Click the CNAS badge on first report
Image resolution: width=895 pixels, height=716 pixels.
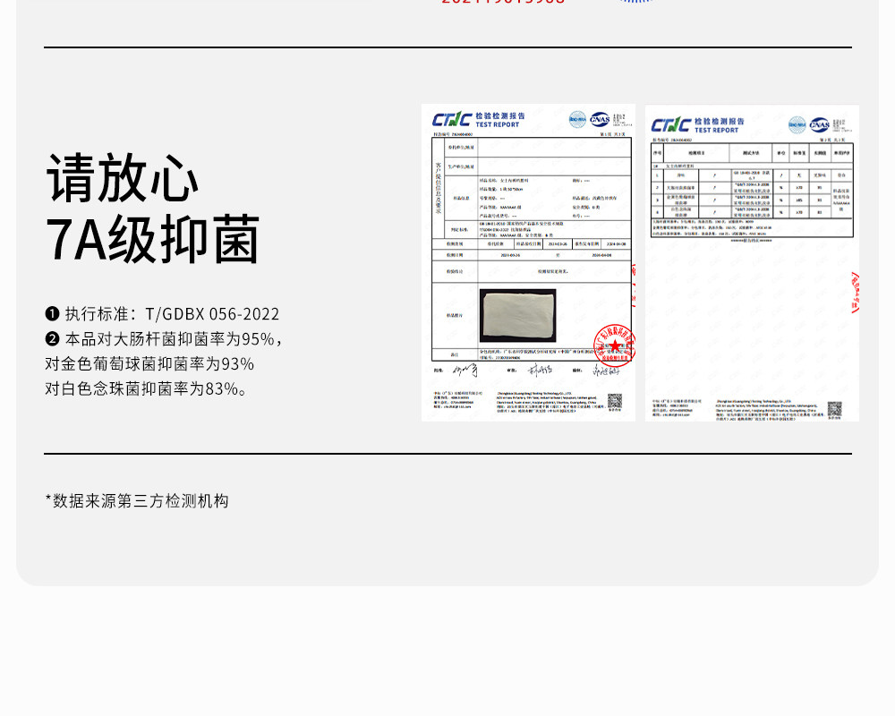point(600,119)
